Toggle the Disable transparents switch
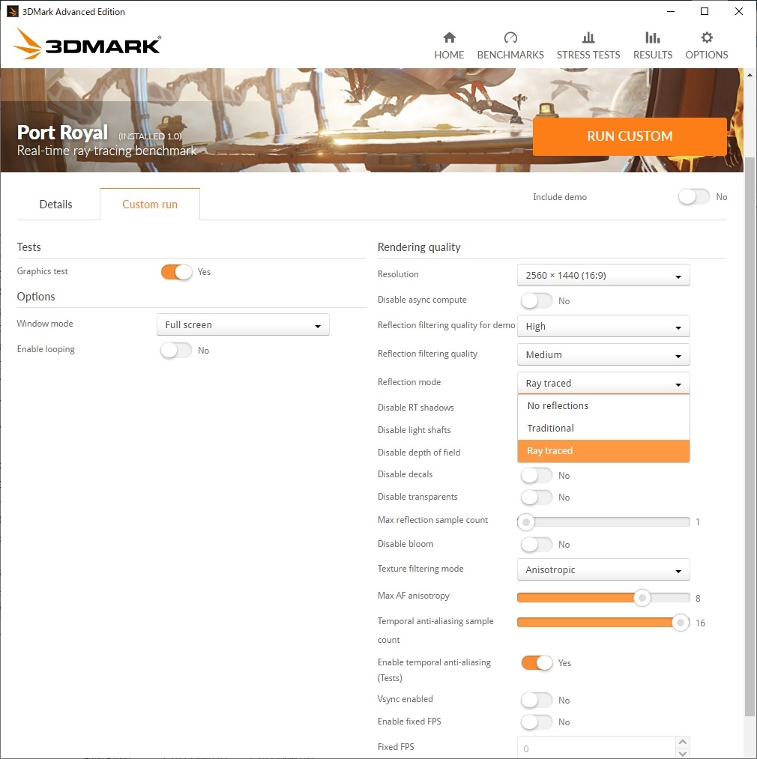This screenshot has height=759, width=757. [536, 497]
